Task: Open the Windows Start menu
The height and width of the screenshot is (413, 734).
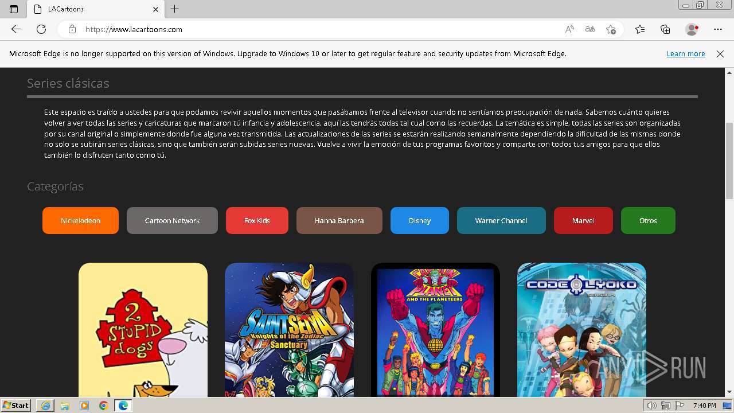Action: [16, 406]
